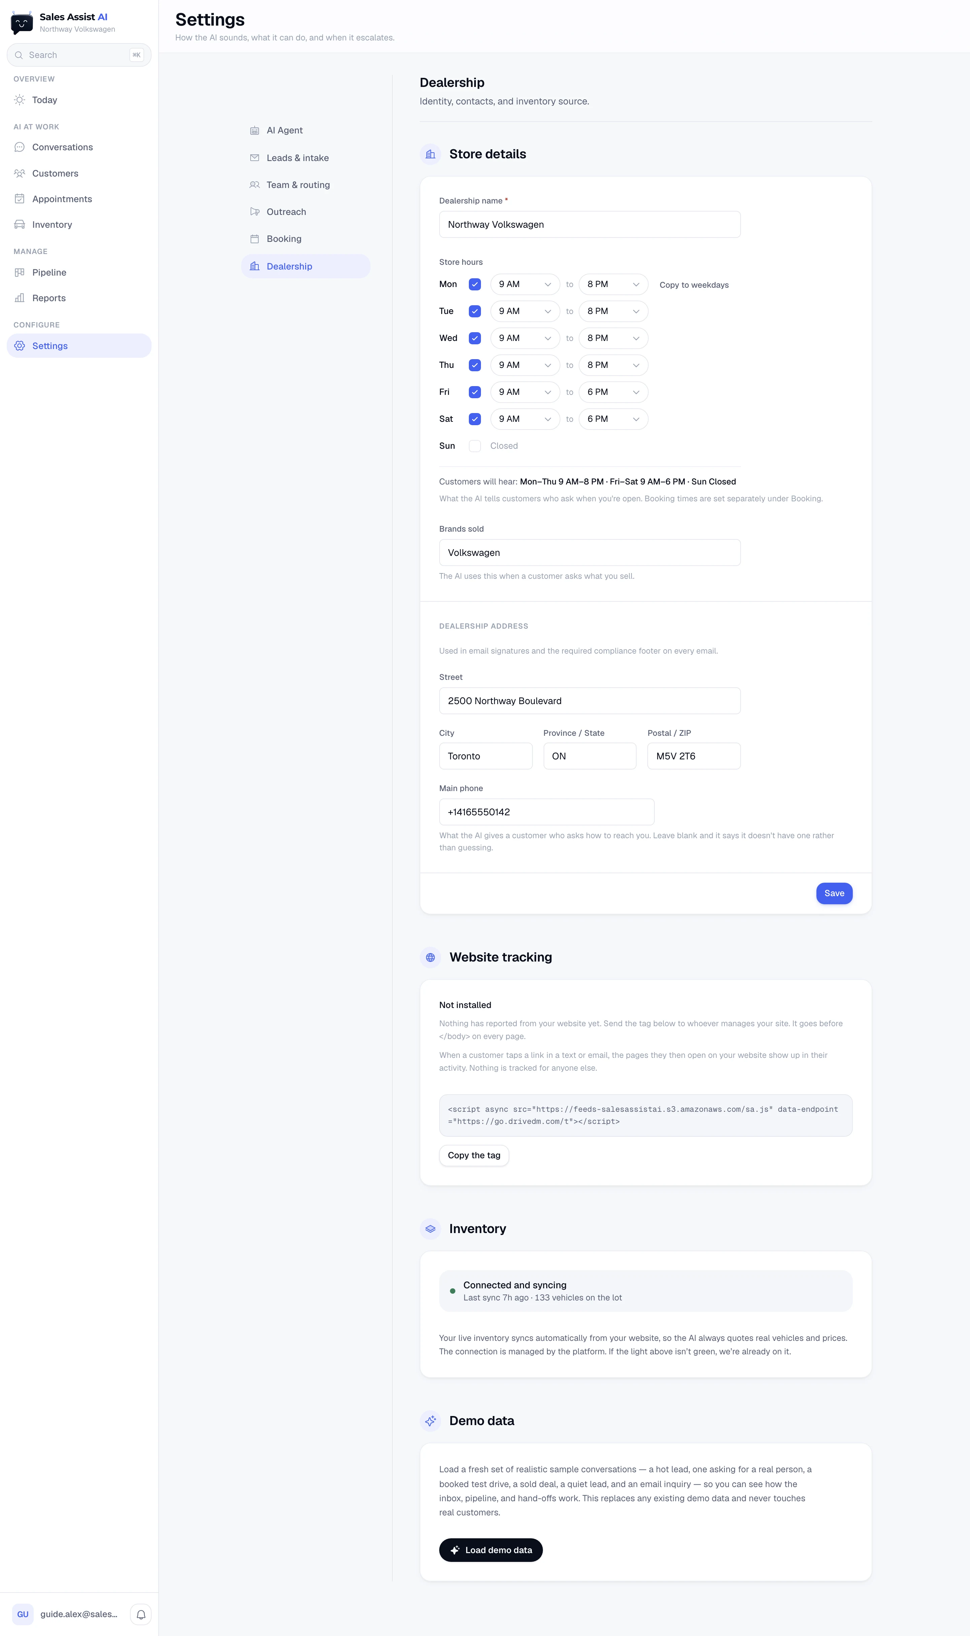
Task: Open Pipeline from the sidebar
Action: tap(79, 273)
